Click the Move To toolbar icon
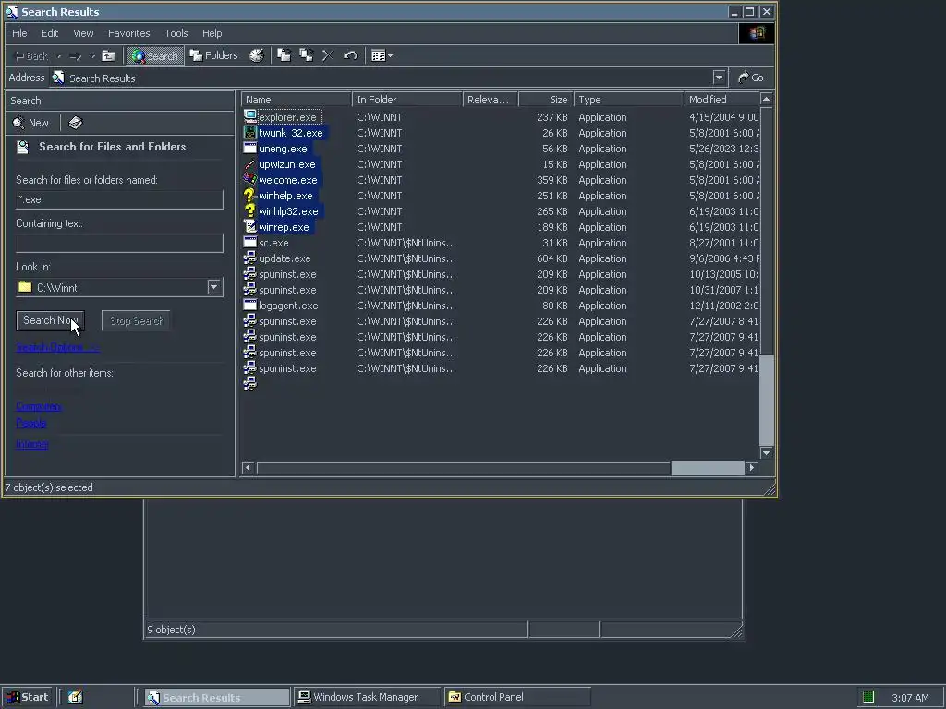946x709 pixels. coord(285,55)
